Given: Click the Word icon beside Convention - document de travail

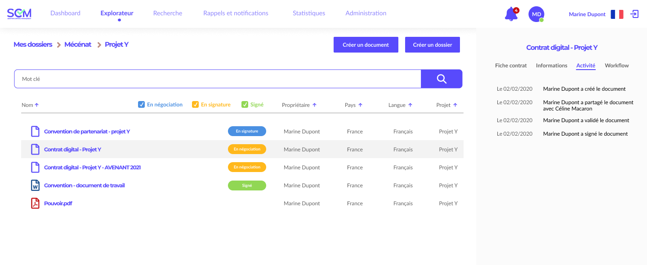Looking at the screenshot, I should 35,185.
